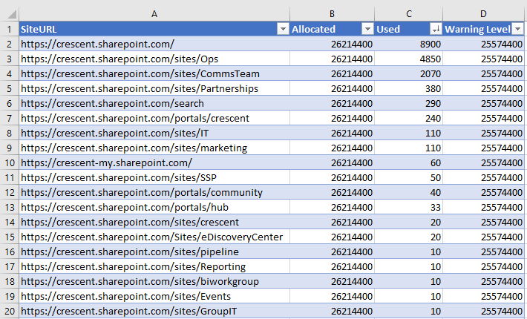Select row 10 header

pyautogui.click(x=10, y=163)
